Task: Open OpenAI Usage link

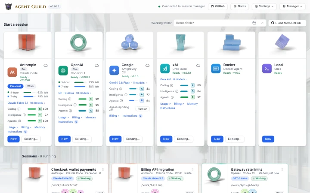Action: (x=64, y=118)
